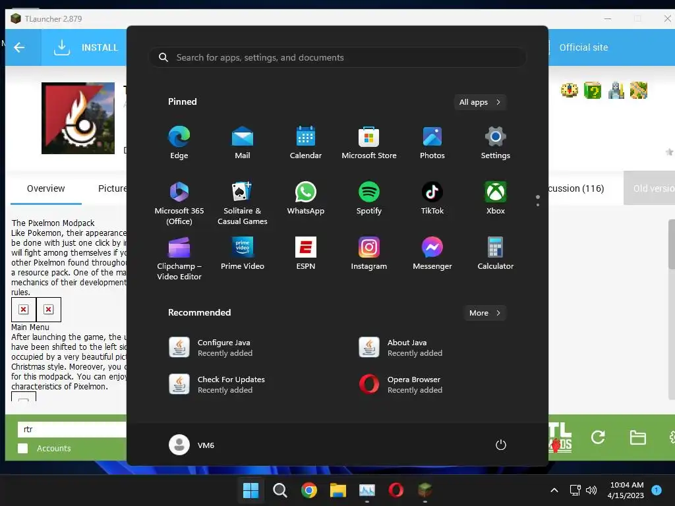
Task: Open folder icon in TLauncher bar
Action: 637,437
